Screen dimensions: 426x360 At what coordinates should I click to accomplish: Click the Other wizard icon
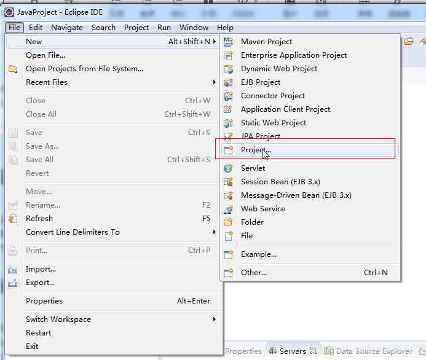pyautogui.click(x=228, y=273)
